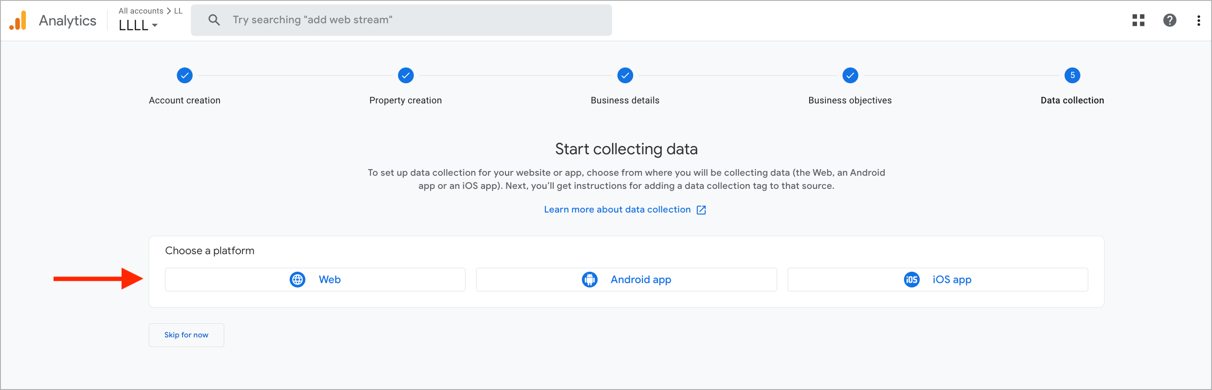Click the All accounts breadcrumb
Image resolution: width=1212 pixels, height=390 pixels.
[141, 11]
